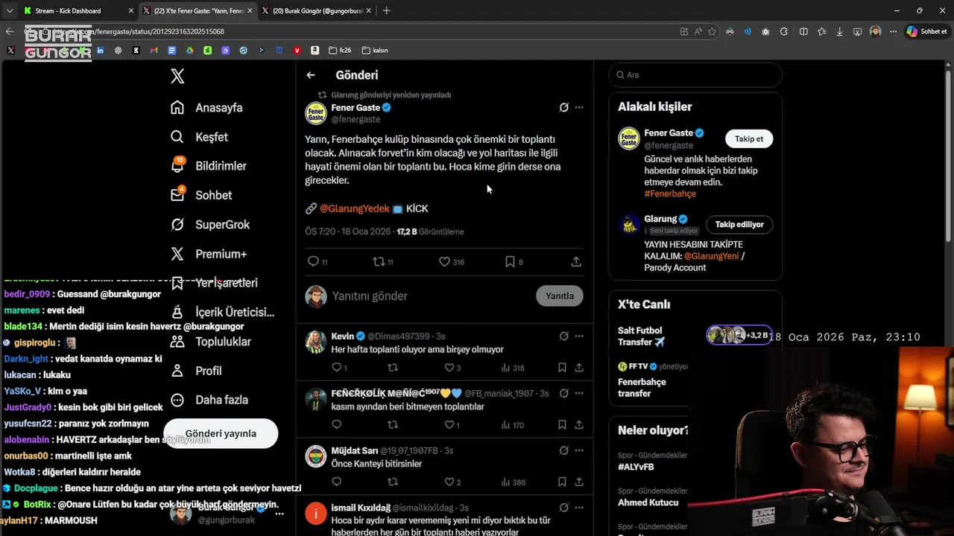Screen dimensions: 954x536
Task: Like Müjdat Sarı's reply
Action: [x=453, y=482]
